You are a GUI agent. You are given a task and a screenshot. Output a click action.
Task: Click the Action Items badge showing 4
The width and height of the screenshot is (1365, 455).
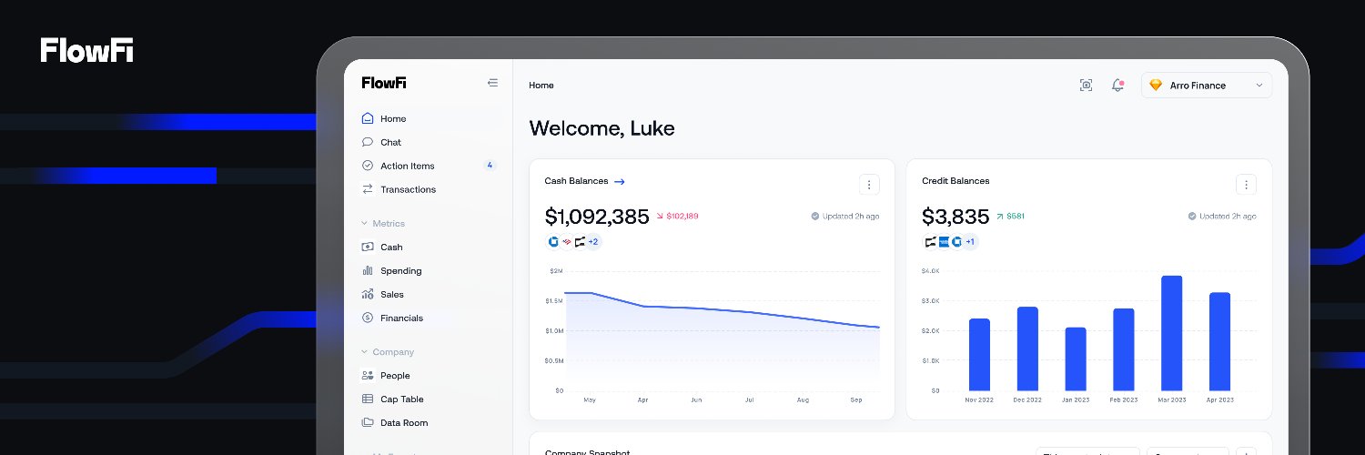click(490, 166)
